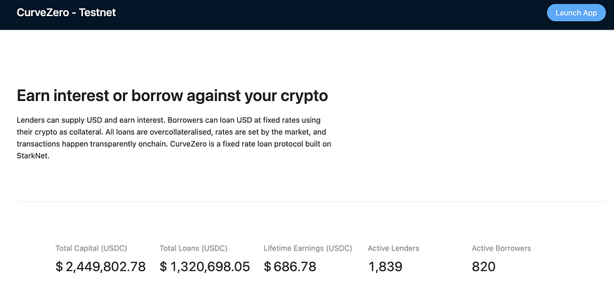Click the $ 1,320,698.05 total loans value
The width and height of the screenshot is (614, 294).
click(205, 267)
